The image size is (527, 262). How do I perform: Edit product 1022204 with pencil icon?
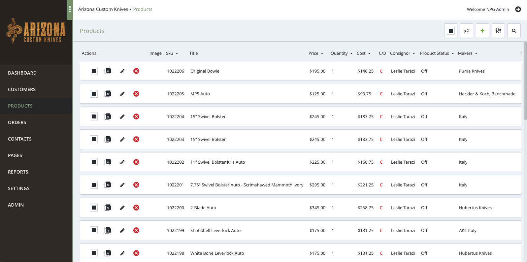point(122,116)
